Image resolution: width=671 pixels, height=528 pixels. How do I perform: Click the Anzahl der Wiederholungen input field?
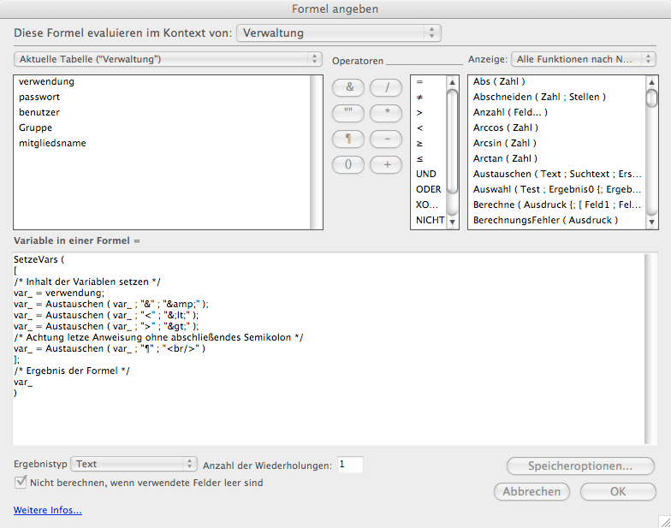click(350, 465)
